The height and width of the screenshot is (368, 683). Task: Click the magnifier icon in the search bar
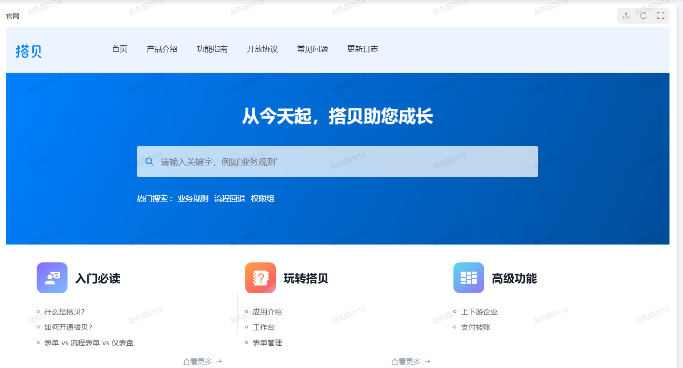(x=149, y=161)
